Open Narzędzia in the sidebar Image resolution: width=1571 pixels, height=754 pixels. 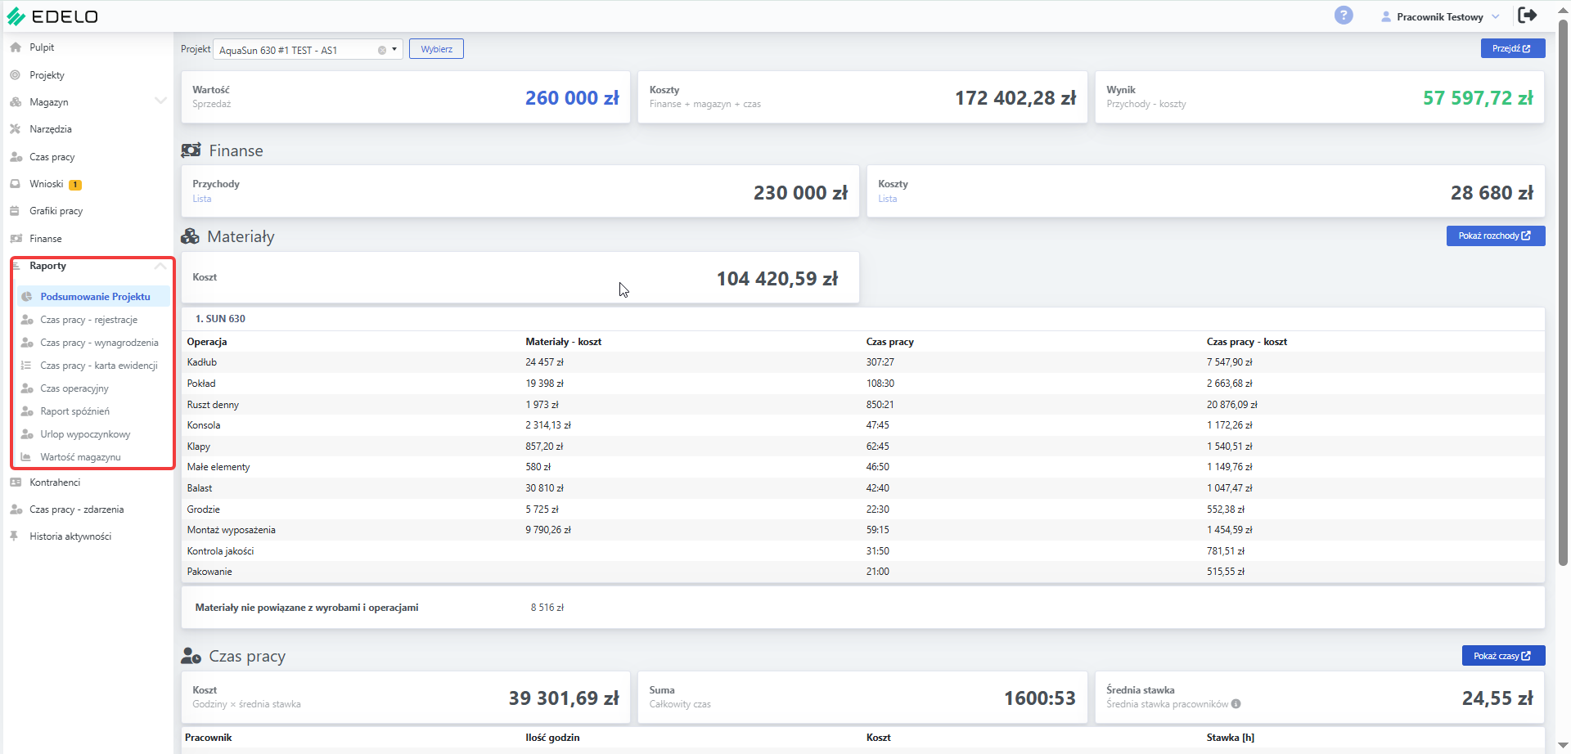[51, 129]
